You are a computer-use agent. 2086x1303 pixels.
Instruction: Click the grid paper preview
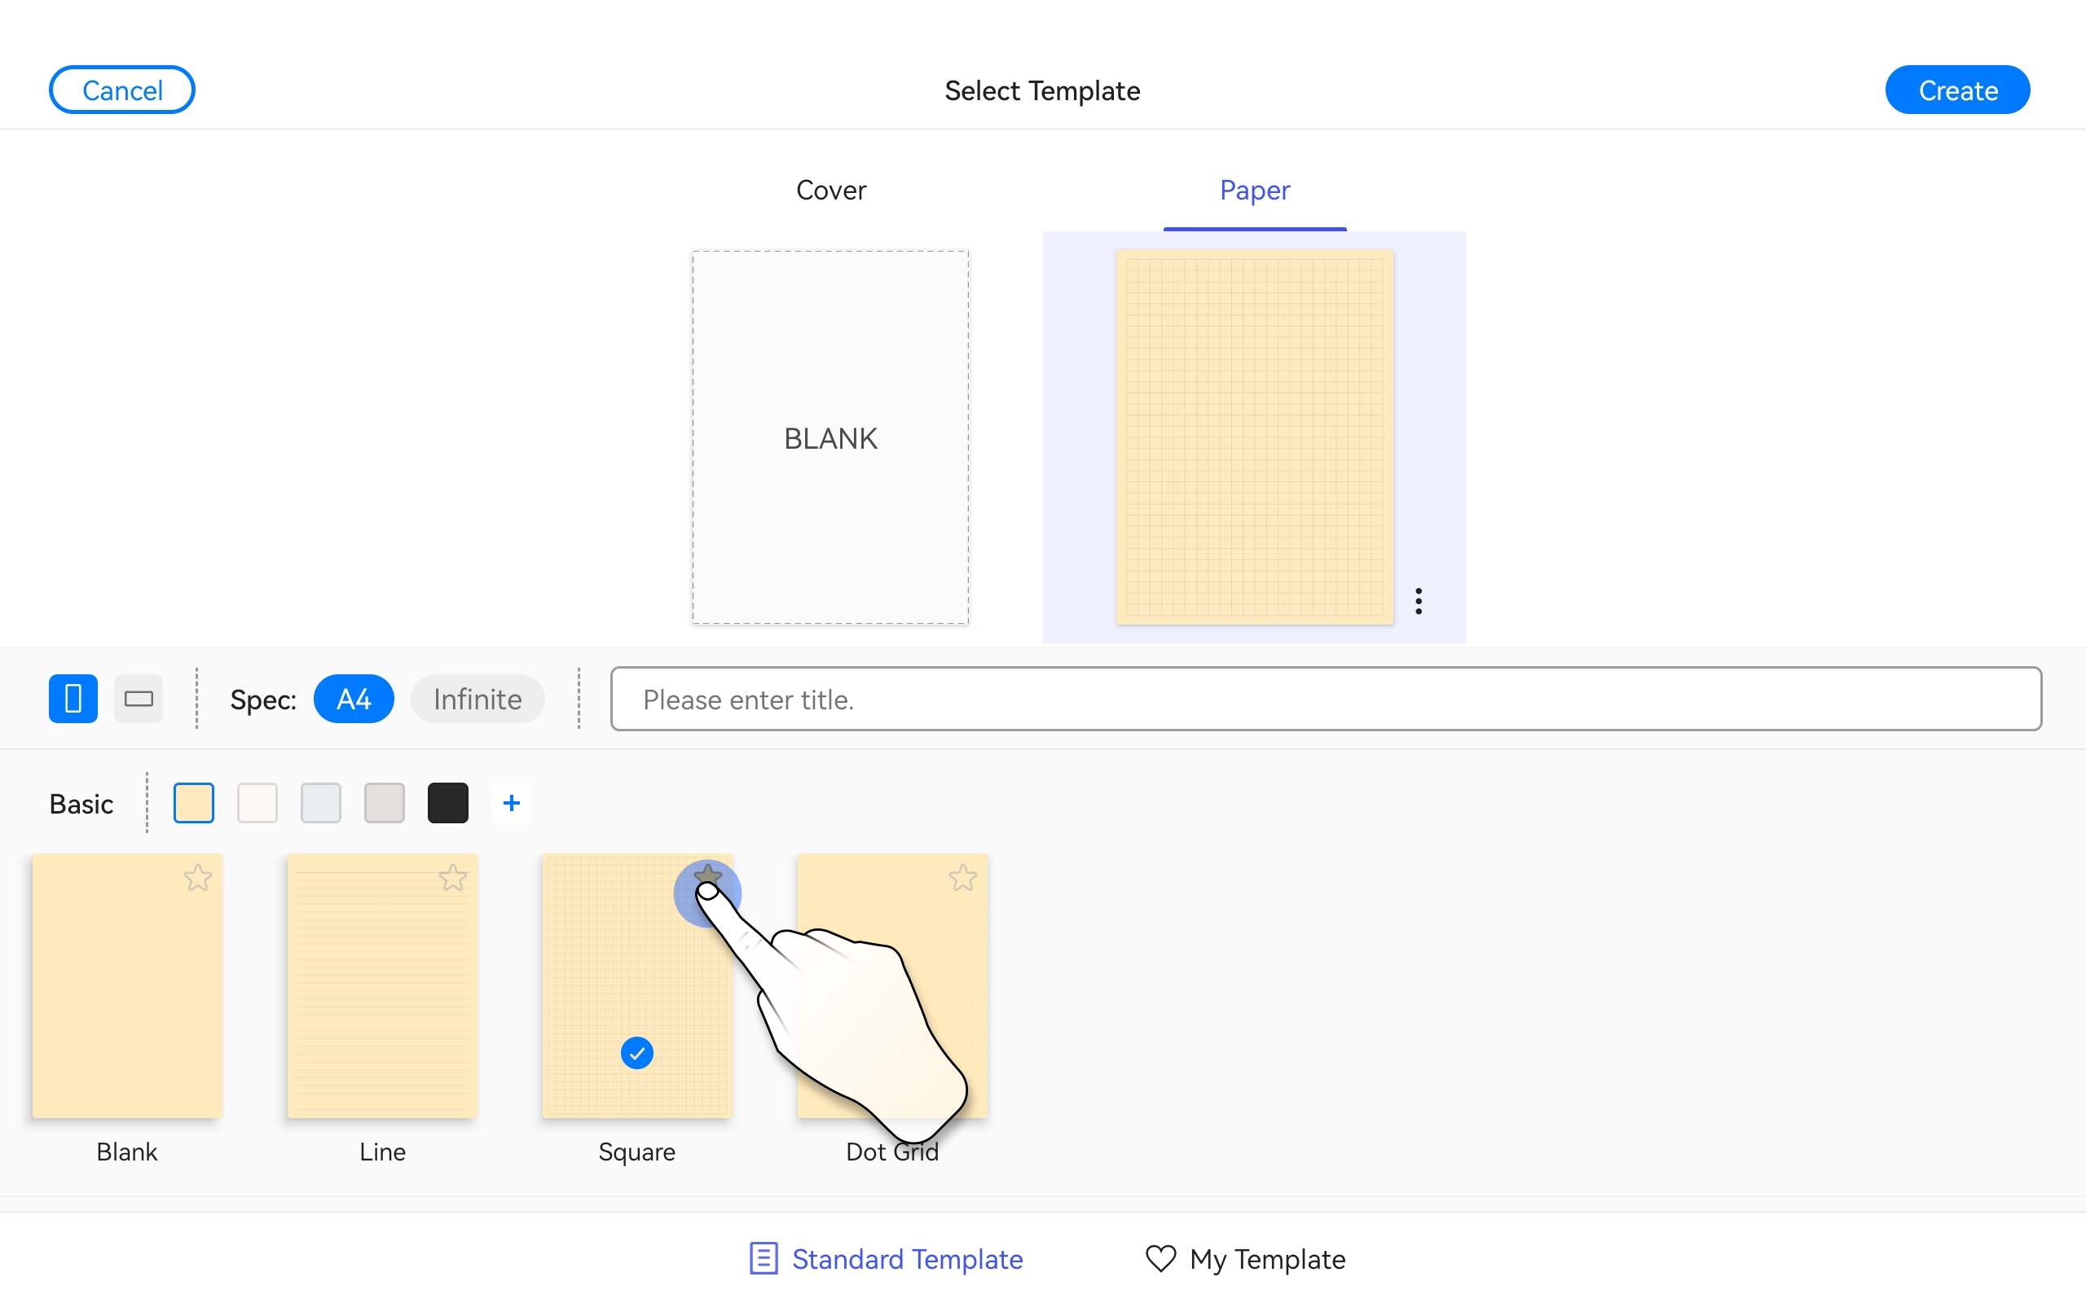[x=1254, y=438]
